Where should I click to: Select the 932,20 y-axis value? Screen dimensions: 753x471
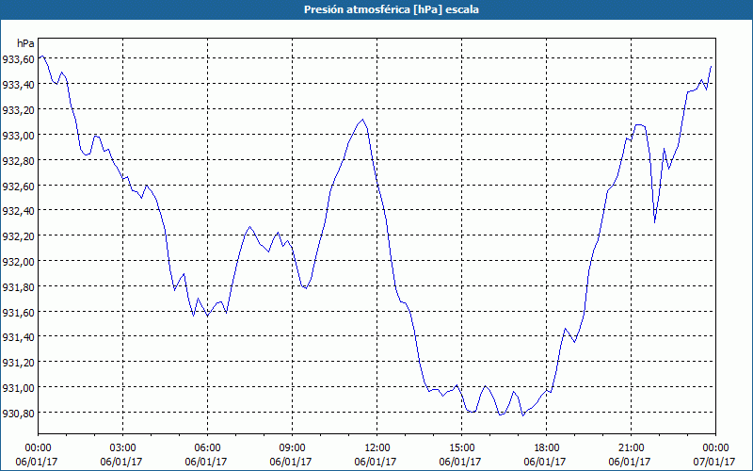[18, 236]
